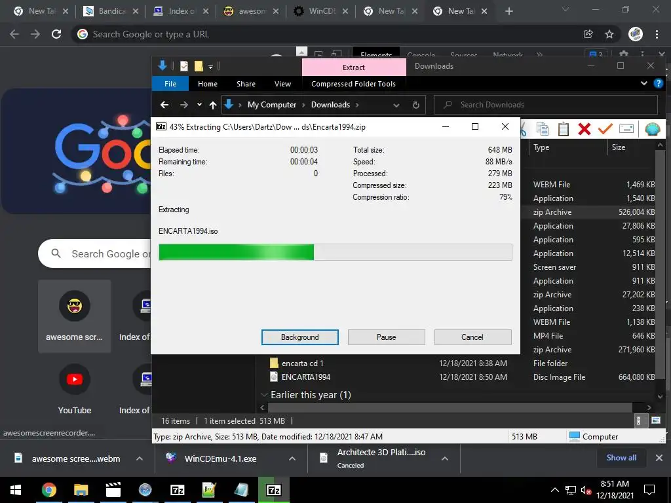Click My Computer in the breadcrumb path
This screenshot has width=671, height=503.
pos(272,105)
